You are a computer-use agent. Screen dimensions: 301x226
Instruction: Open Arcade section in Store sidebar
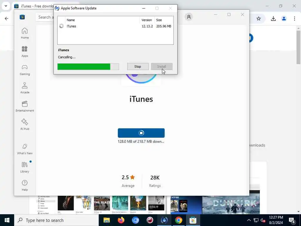click(x=25, y=88)
